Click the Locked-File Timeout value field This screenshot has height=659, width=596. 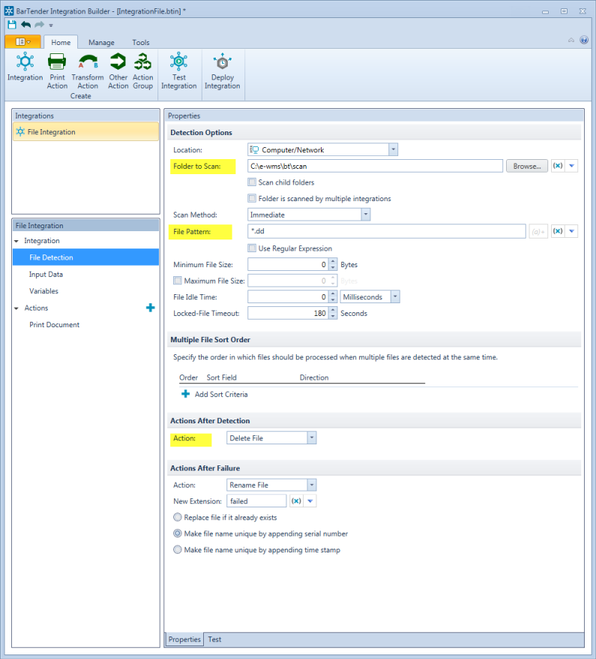(x=289, y=313)
